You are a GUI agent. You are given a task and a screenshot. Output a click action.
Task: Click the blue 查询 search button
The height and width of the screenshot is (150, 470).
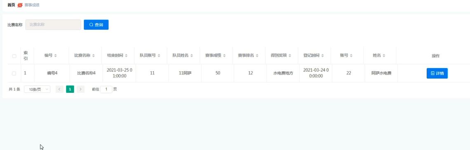point(96,25)
